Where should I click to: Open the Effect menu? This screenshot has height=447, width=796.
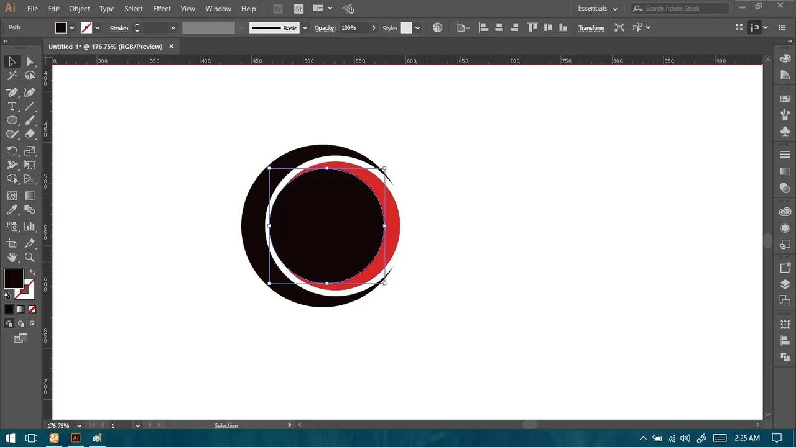(162, 9)
